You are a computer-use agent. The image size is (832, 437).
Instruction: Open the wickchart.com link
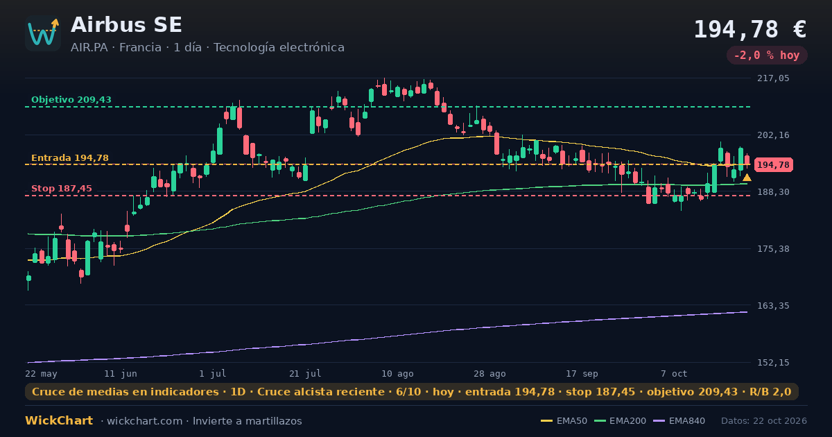145,421
